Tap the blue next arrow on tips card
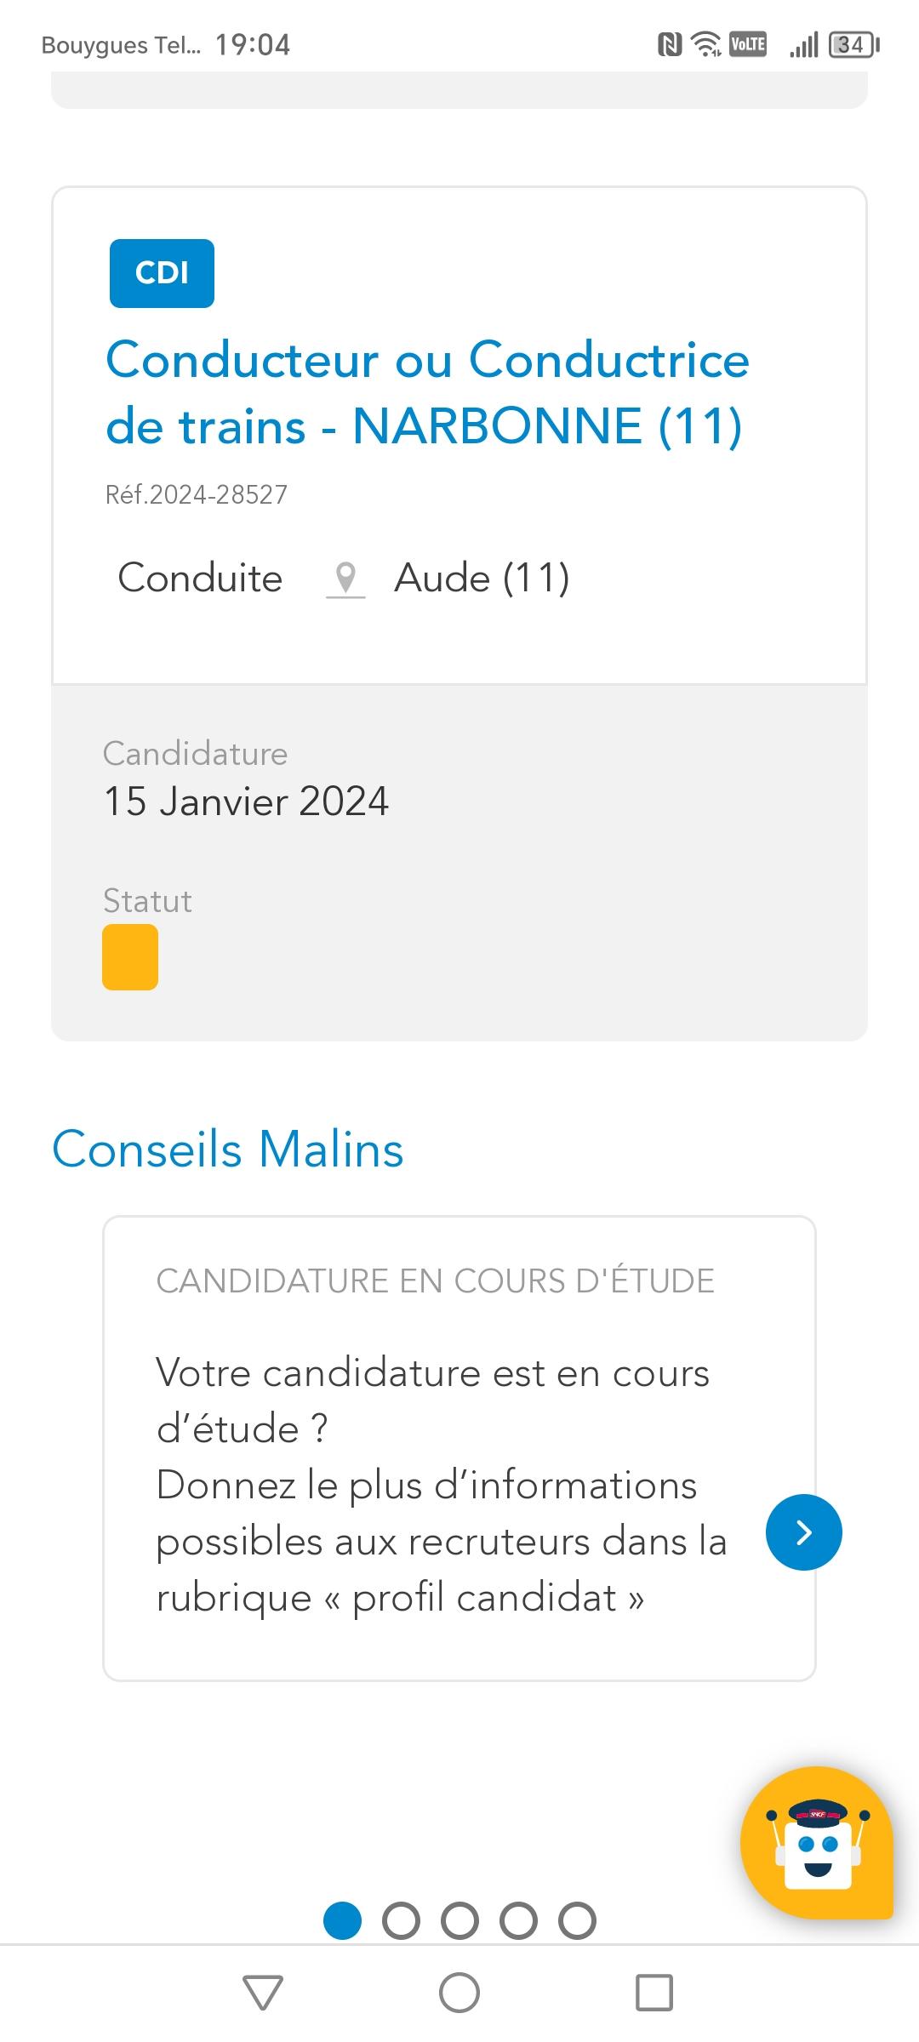Screen dimensions: 919x2042 (x=803, y=1532)
